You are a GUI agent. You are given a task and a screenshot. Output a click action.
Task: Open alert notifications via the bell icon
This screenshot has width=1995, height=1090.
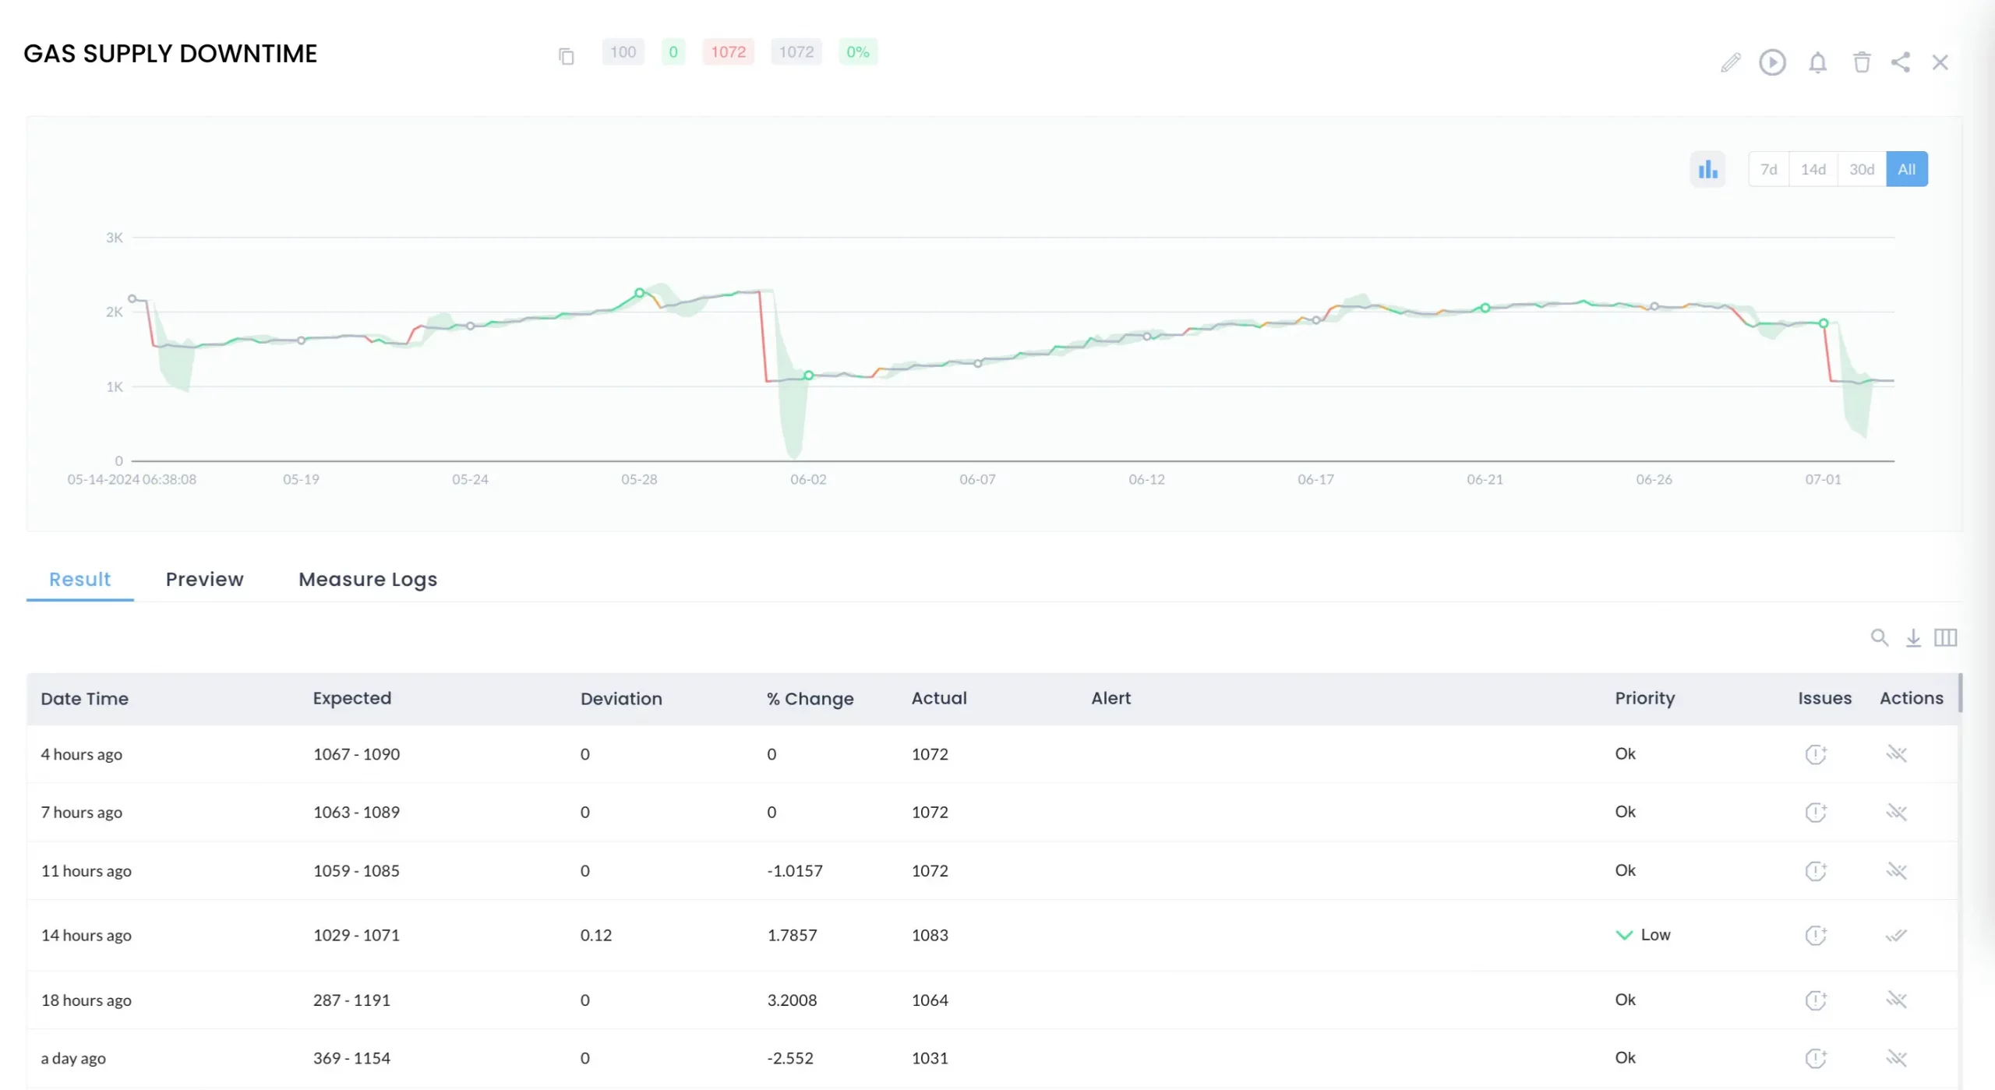pos(1817,62)
